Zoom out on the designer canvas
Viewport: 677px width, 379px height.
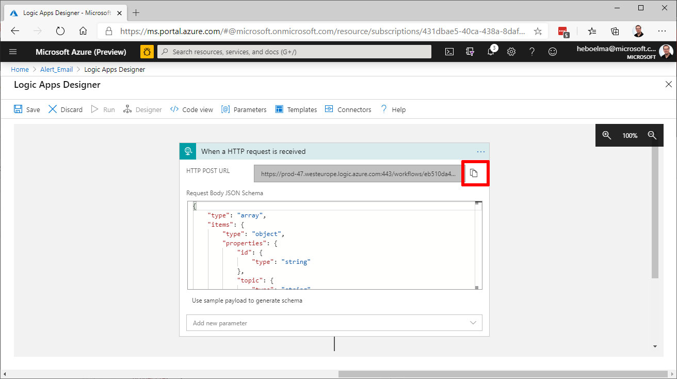click(652, 135)
